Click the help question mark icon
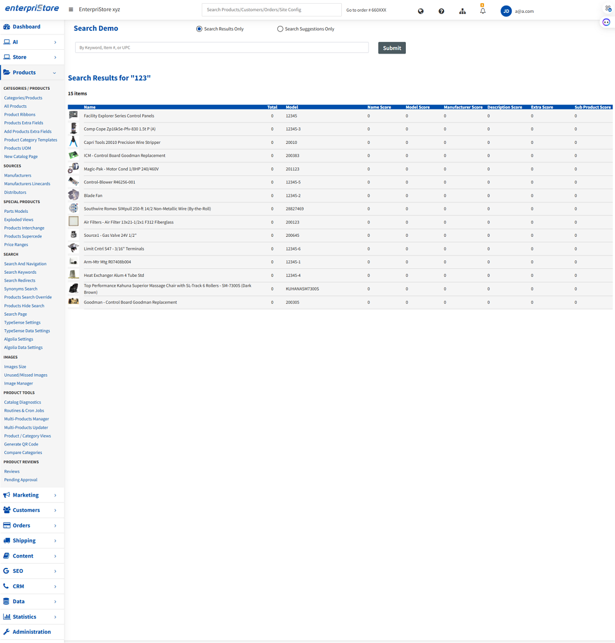The height and width of the screenshot is (643, 615). [x=441, y=11]
